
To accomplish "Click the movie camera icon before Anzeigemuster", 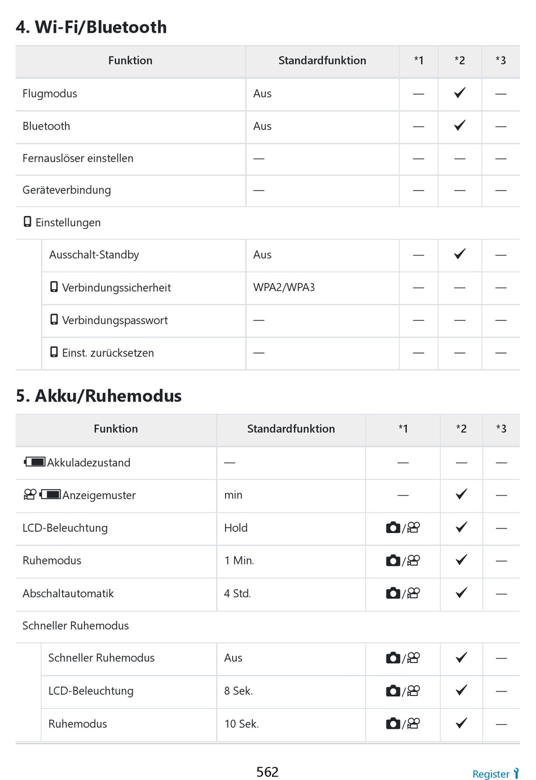I will coord(30,495).
